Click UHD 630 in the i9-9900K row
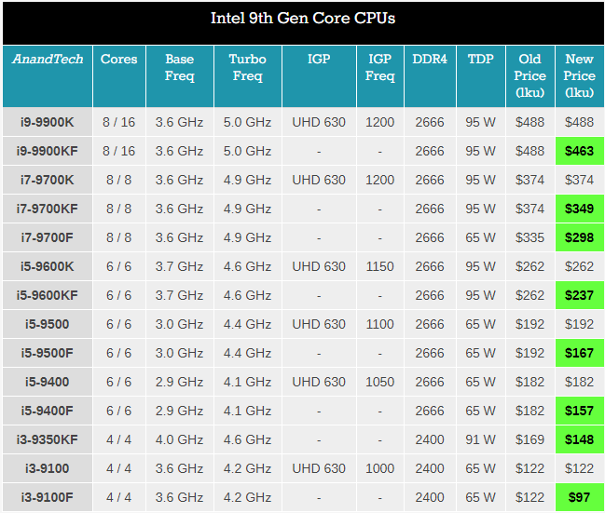 (319, 122)
